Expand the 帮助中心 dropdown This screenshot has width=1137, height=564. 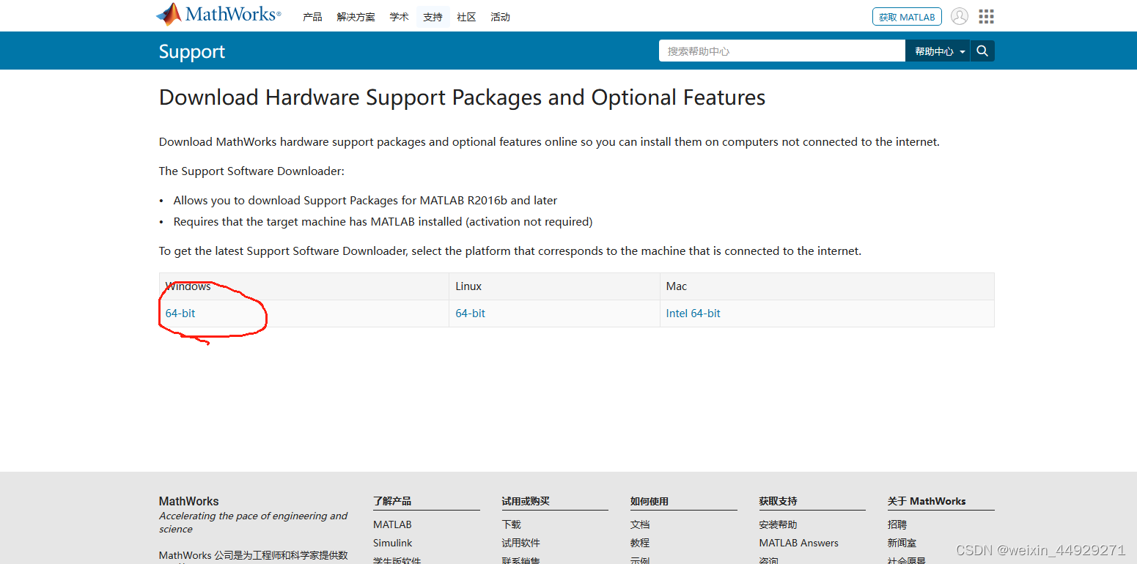[x=938, y=51]
